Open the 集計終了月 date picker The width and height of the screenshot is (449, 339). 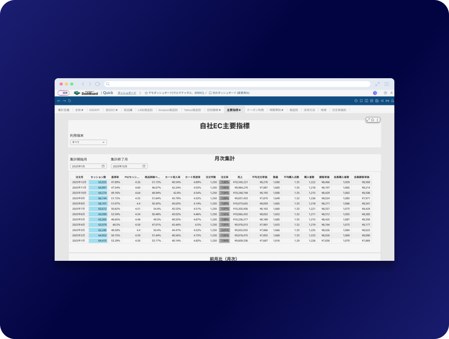[129, 166]
